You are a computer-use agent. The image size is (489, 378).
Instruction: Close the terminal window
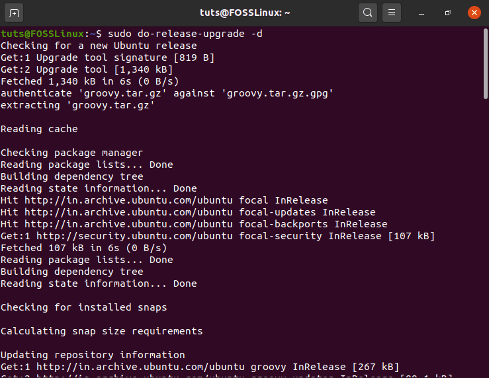[x=474, y=13]
